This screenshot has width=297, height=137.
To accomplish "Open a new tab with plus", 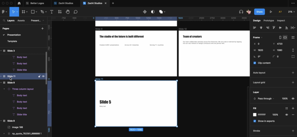I will (113, 3).
